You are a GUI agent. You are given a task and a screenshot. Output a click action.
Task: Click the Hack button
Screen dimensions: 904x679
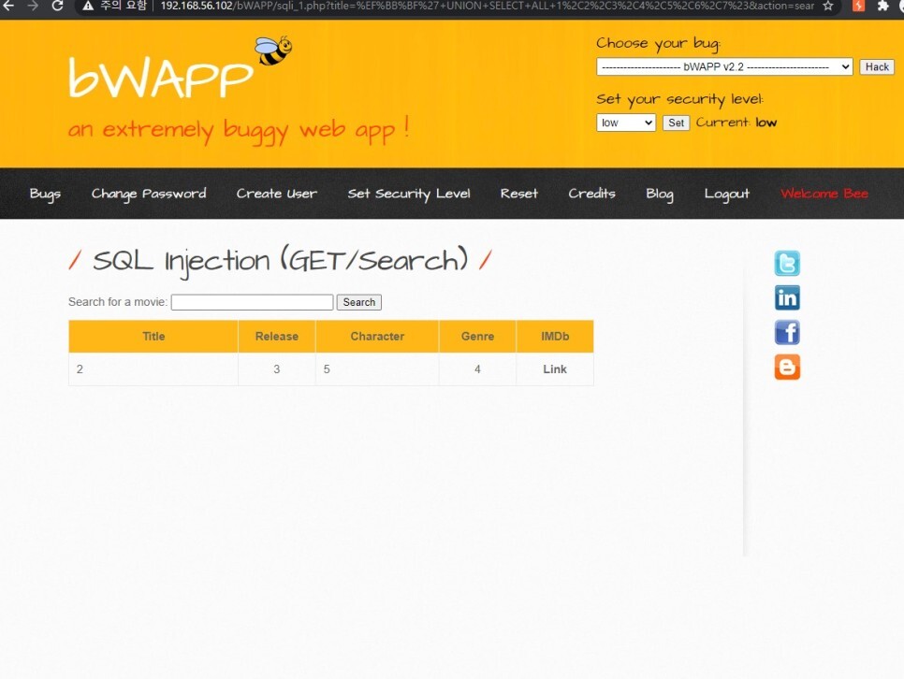(x=877, y=66)
